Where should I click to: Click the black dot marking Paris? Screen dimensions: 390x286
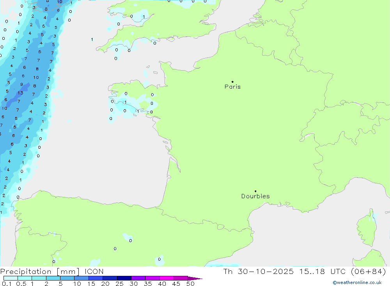click(x=232, y=82)
